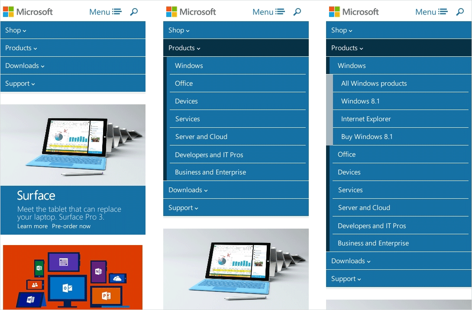Open the Surface tablet image in left panel
472x310 pixels.
(x=73, y=145)
